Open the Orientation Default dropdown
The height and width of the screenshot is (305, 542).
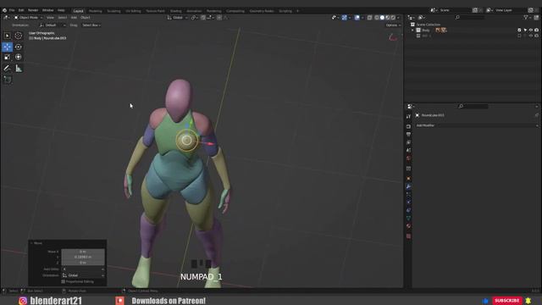53,25
